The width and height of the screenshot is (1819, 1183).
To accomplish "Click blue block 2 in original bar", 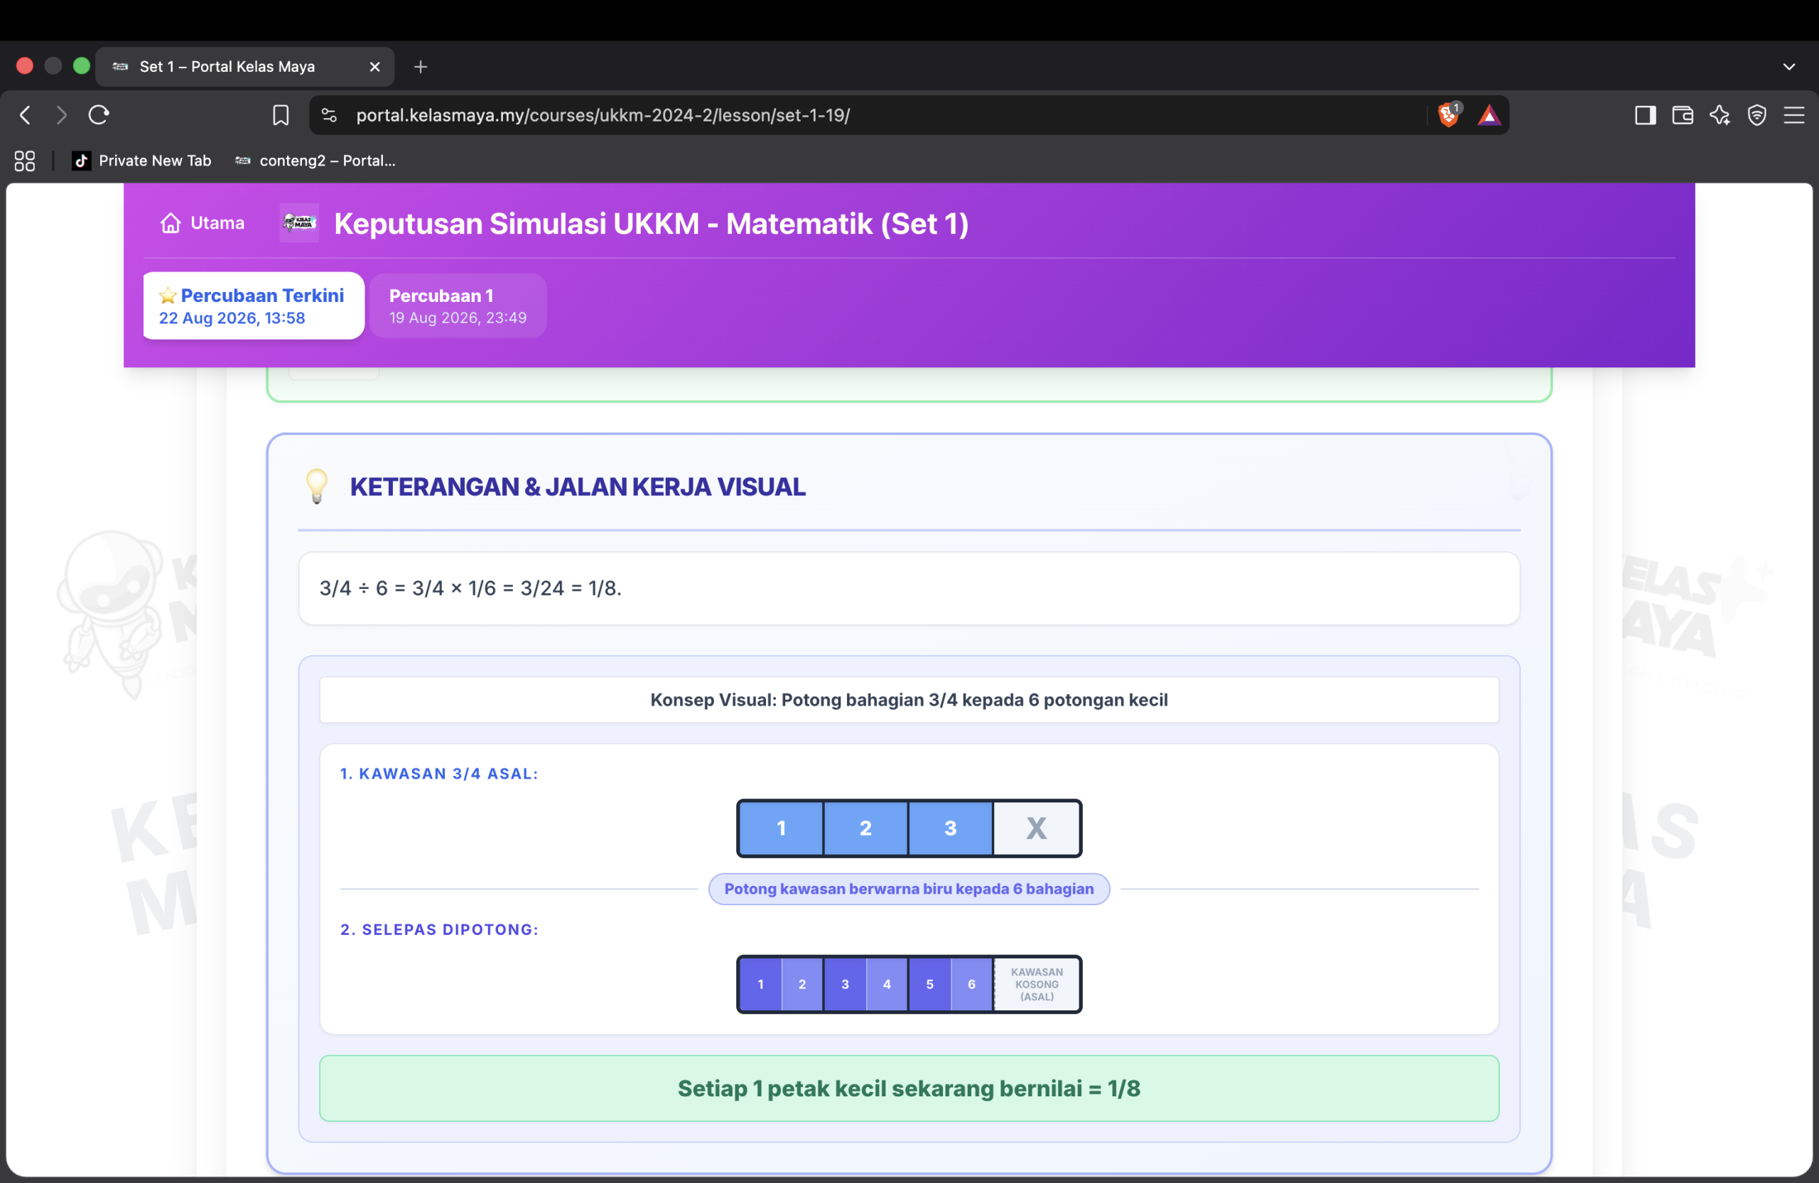I will click(866, 828).
